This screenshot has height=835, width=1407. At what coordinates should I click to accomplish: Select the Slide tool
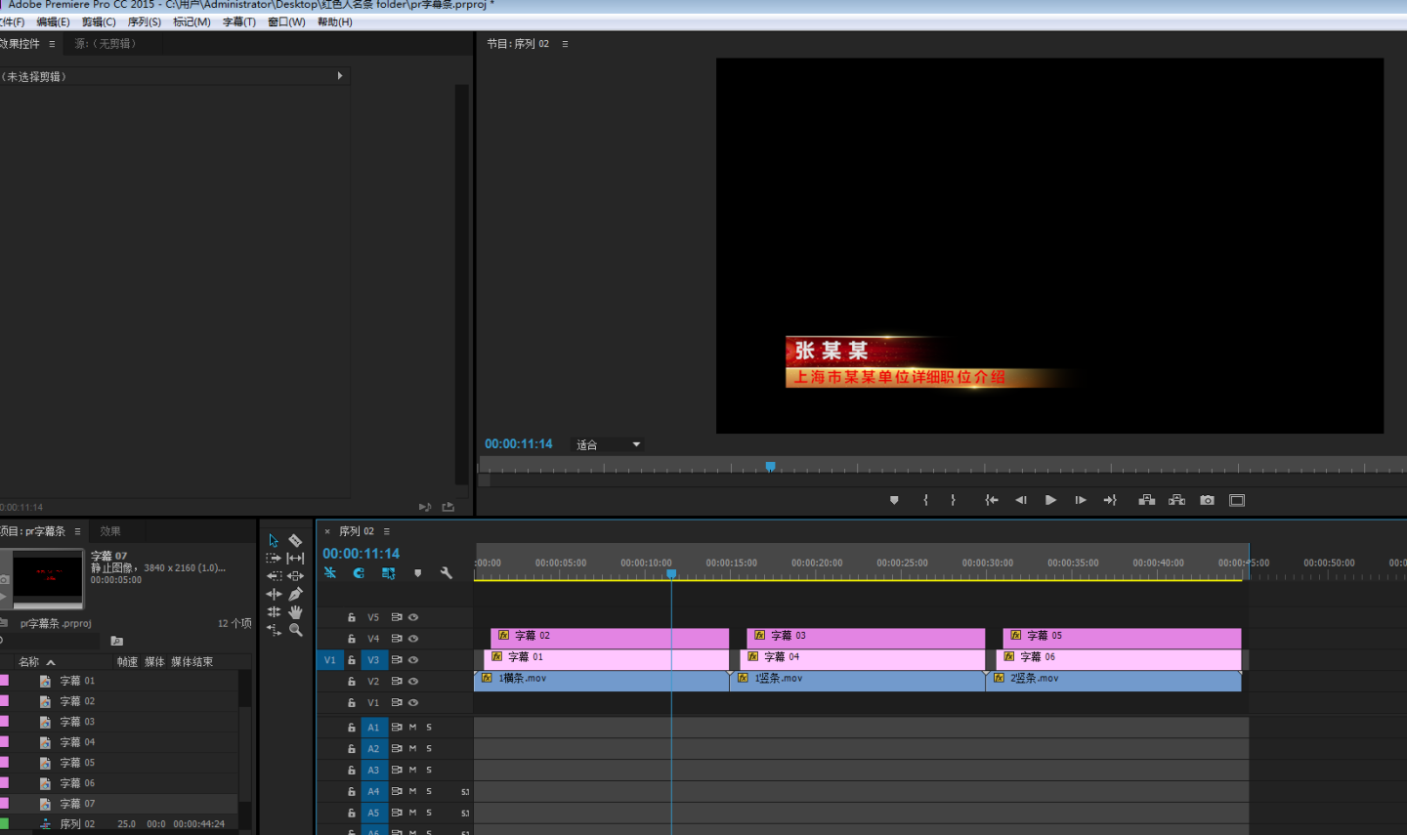pyautogui.click(x=295, y=576)
